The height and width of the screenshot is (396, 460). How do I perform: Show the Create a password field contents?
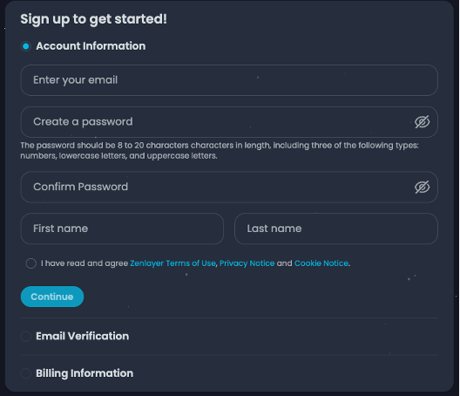coord(423,122)
